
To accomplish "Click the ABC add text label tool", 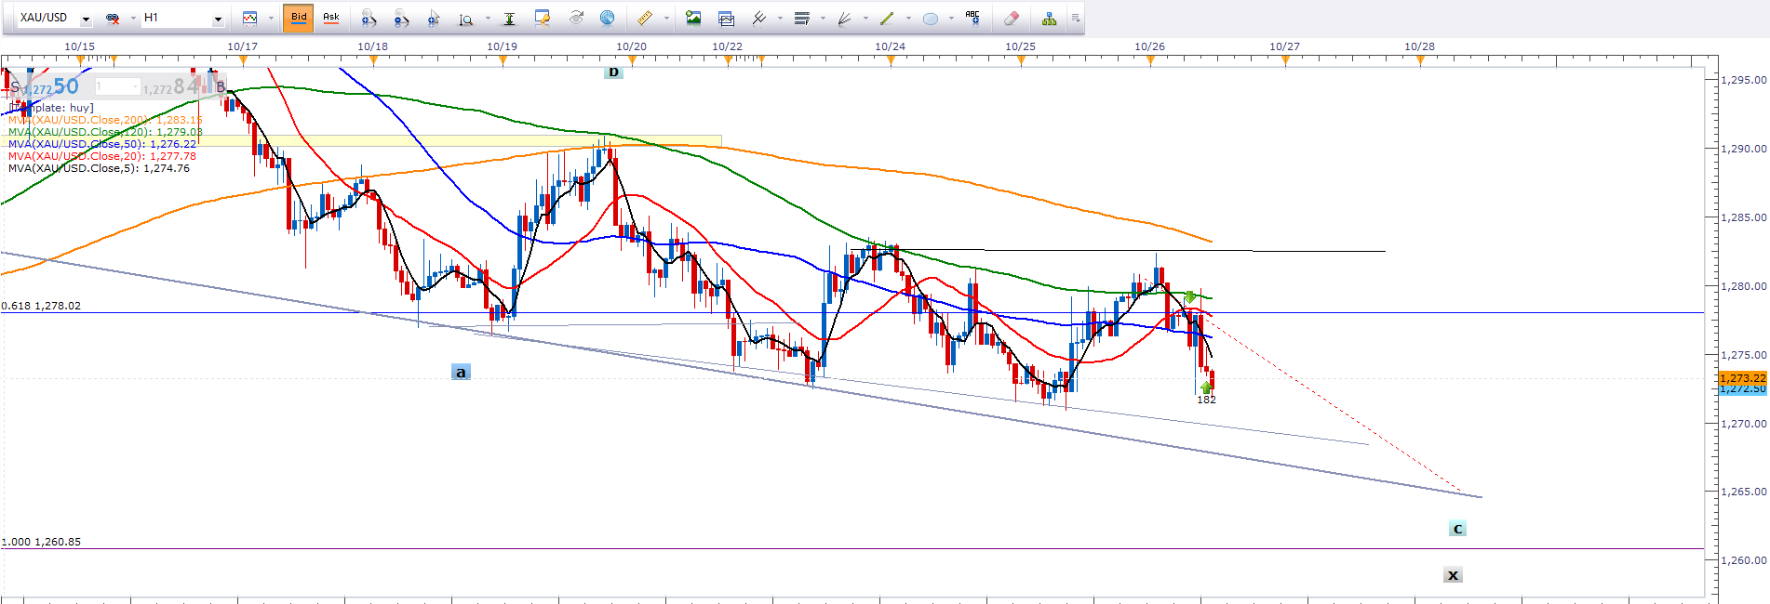I will click(972, 18).
